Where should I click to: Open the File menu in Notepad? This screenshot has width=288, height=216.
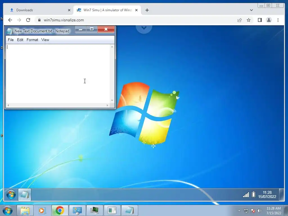[11, 40]
